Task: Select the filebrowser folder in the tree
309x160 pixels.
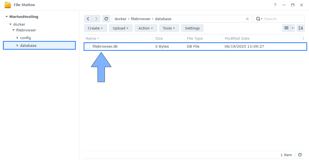Action: pos(26,30)
